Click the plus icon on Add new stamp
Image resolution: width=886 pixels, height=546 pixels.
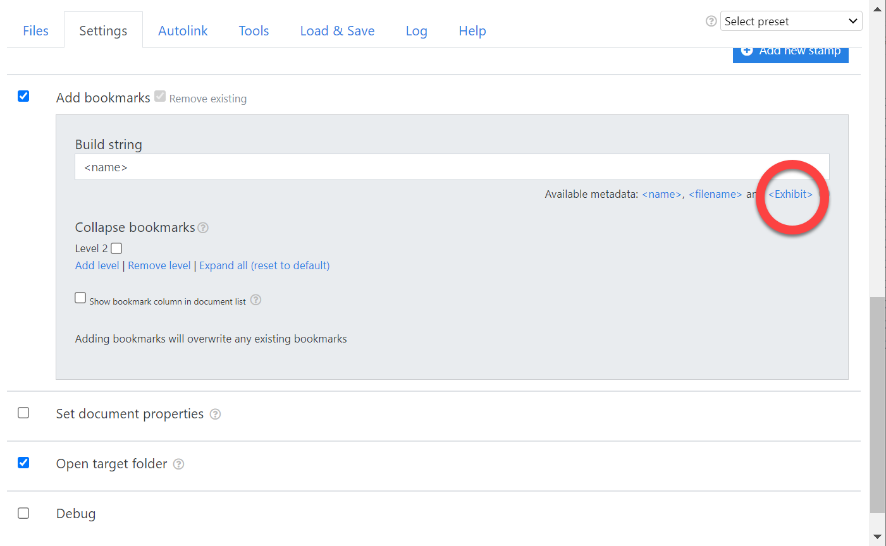point(747,51)
